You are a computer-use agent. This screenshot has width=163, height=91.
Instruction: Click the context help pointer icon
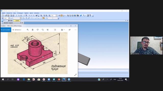(x=37, y=16)
